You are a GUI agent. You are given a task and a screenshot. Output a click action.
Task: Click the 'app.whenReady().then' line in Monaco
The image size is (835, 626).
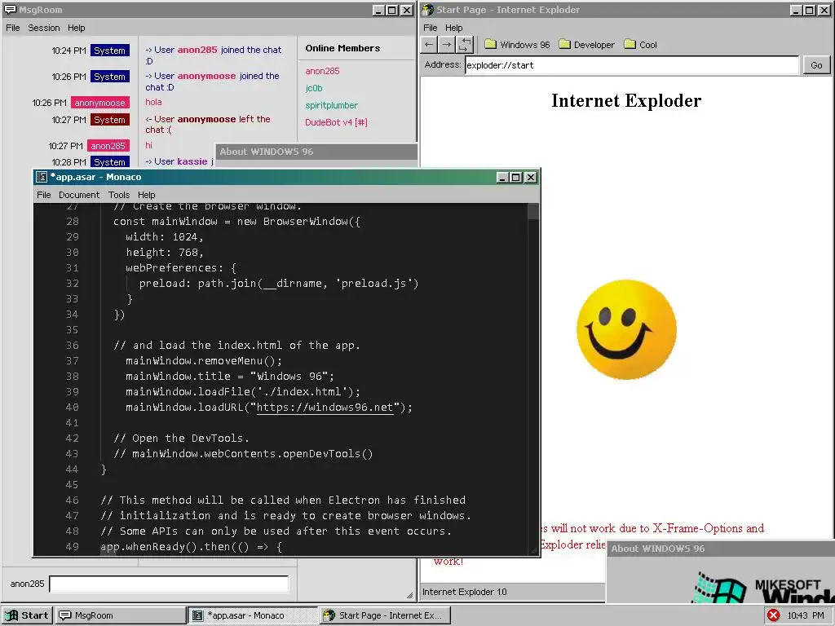[191, 547]
